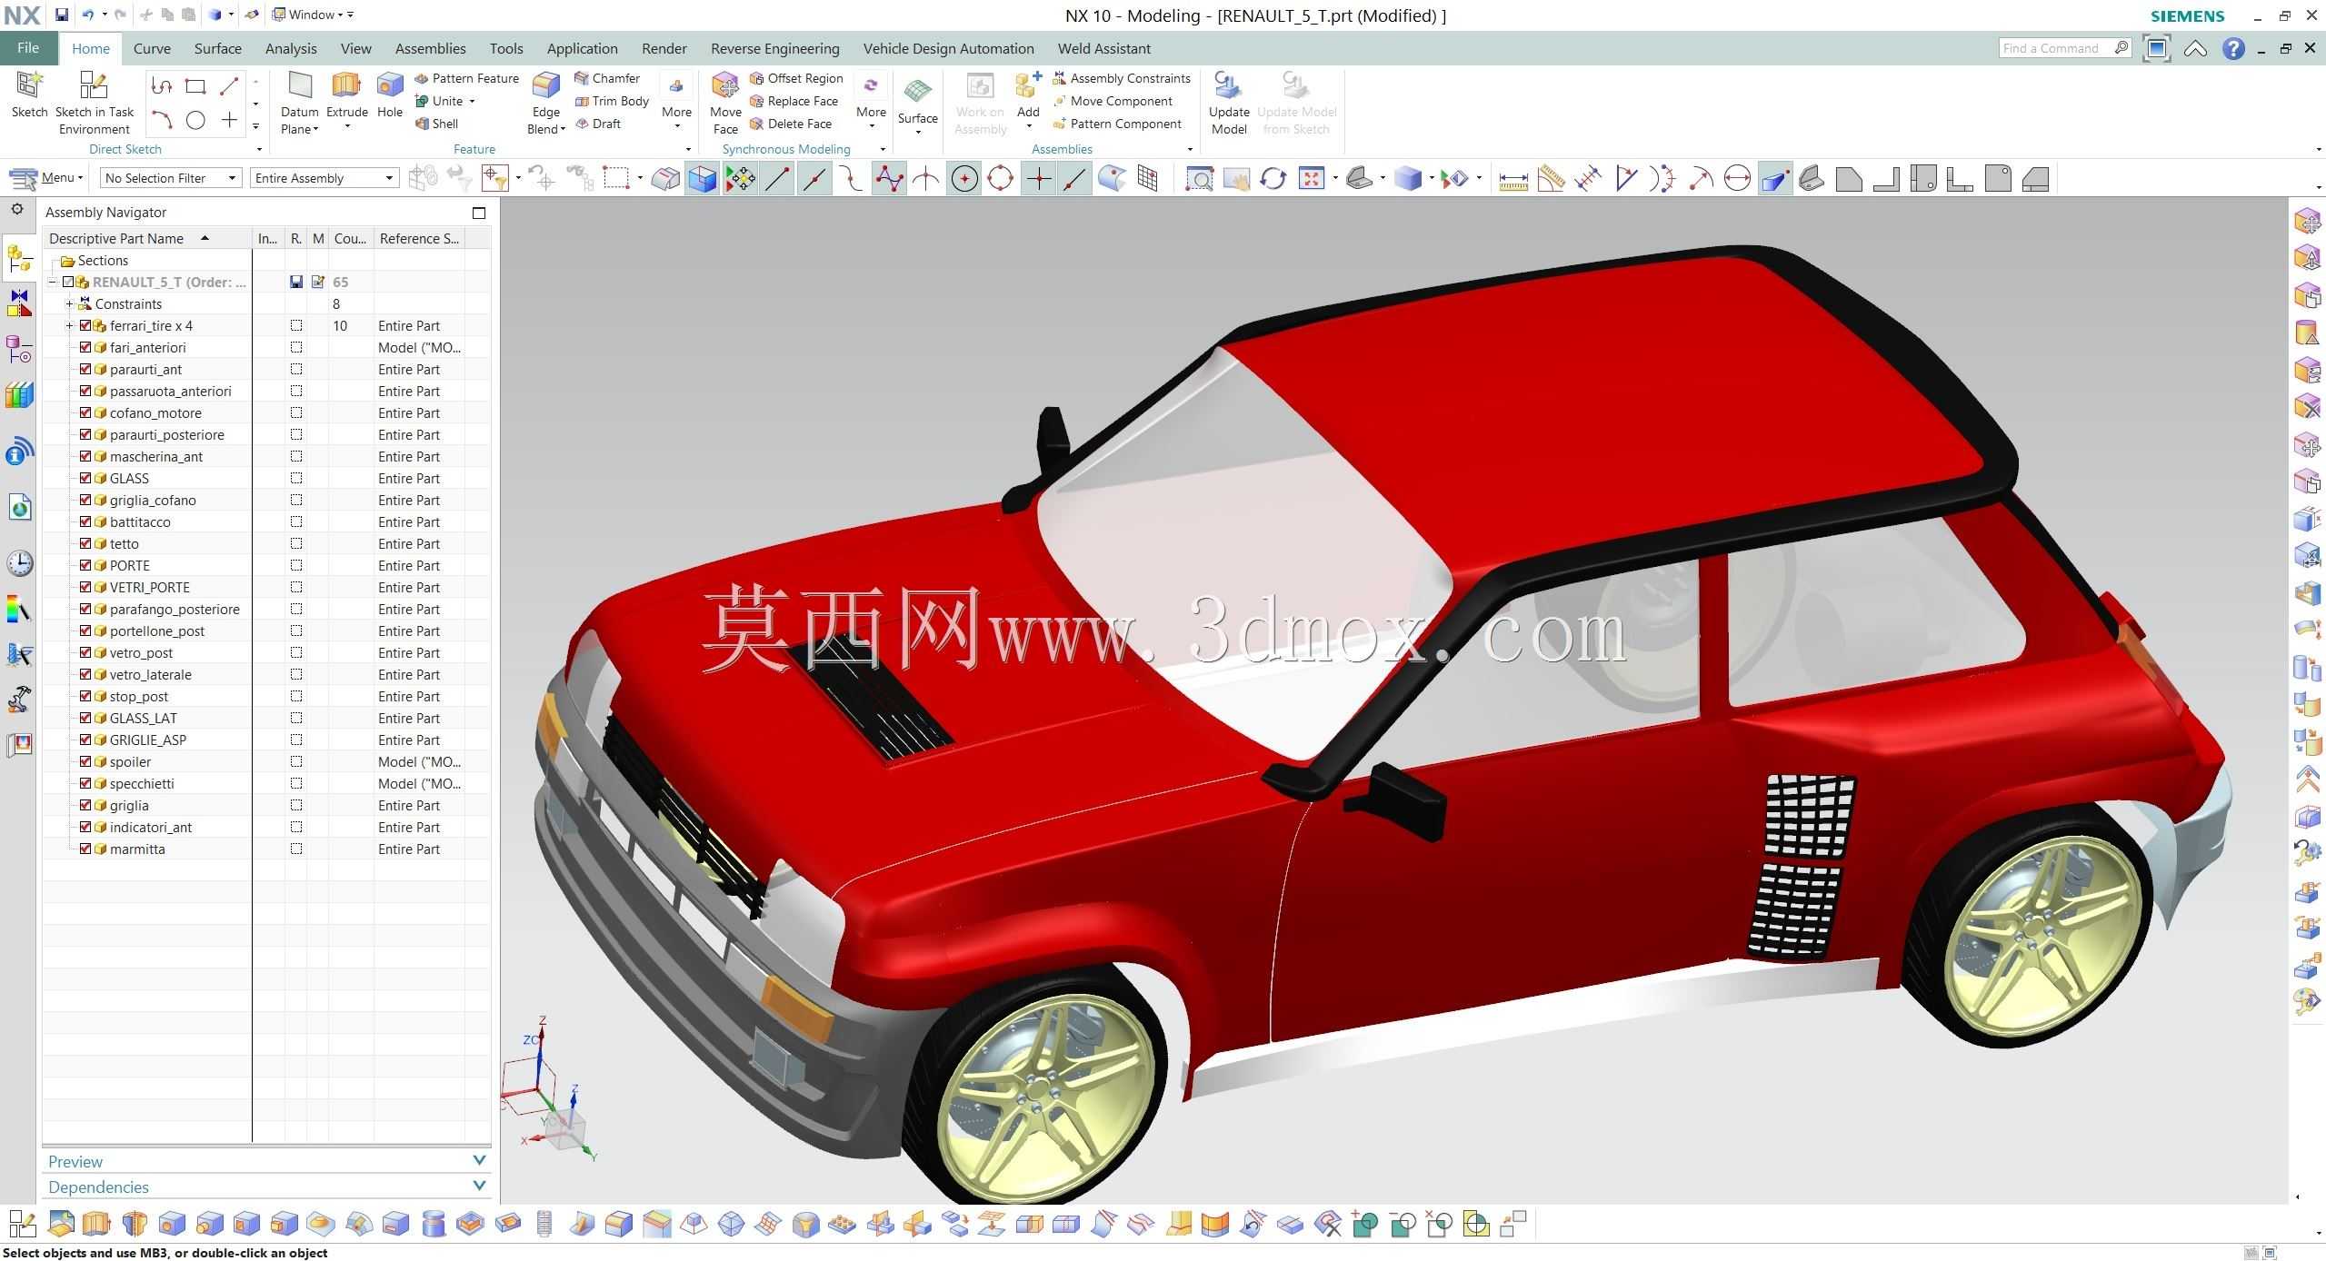Toggle visibility of cofano_motore
Screen dimensions: 2326x1261
[85, 412]
